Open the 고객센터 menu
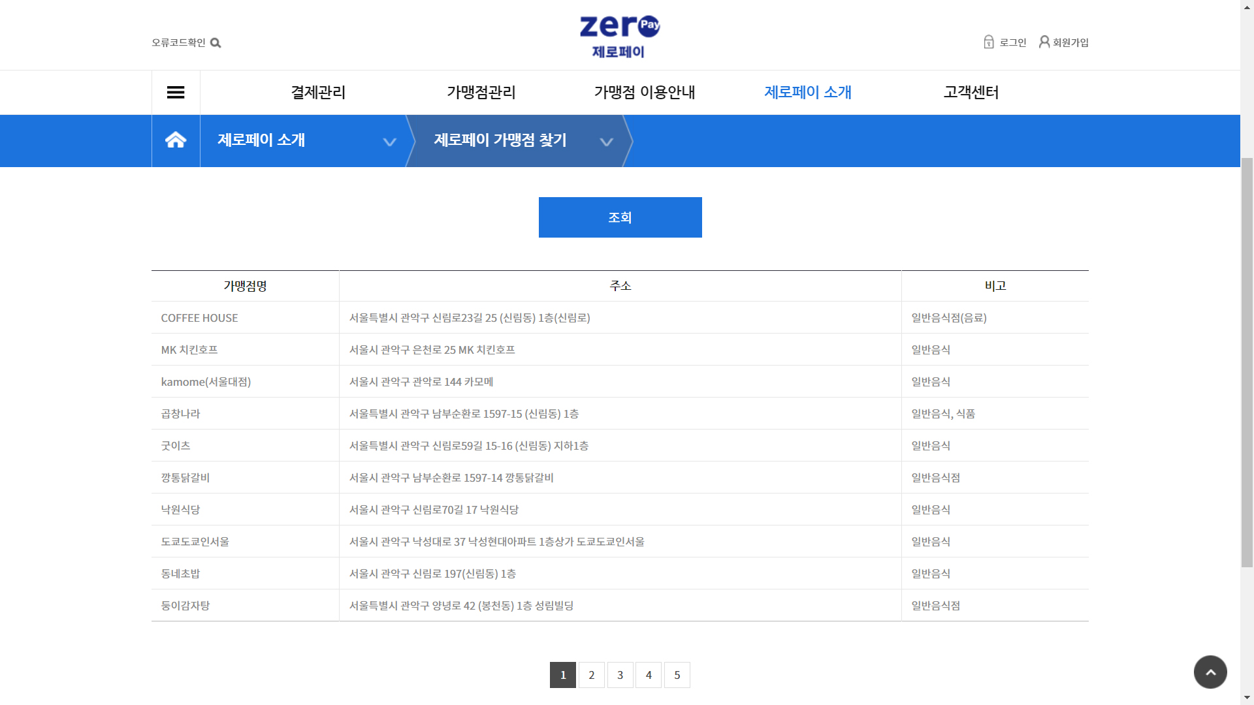 [x=971, y=92]
